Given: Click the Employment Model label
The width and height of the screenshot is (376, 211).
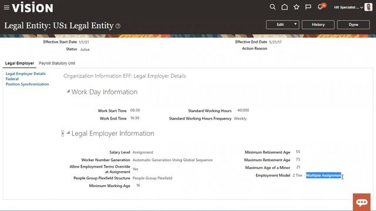Looking at the screenshot, I should 273,175.
